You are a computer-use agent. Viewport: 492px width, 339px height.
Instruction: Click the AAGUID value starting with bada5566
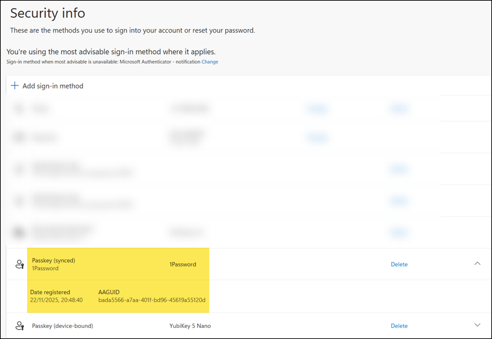[152, 301]
